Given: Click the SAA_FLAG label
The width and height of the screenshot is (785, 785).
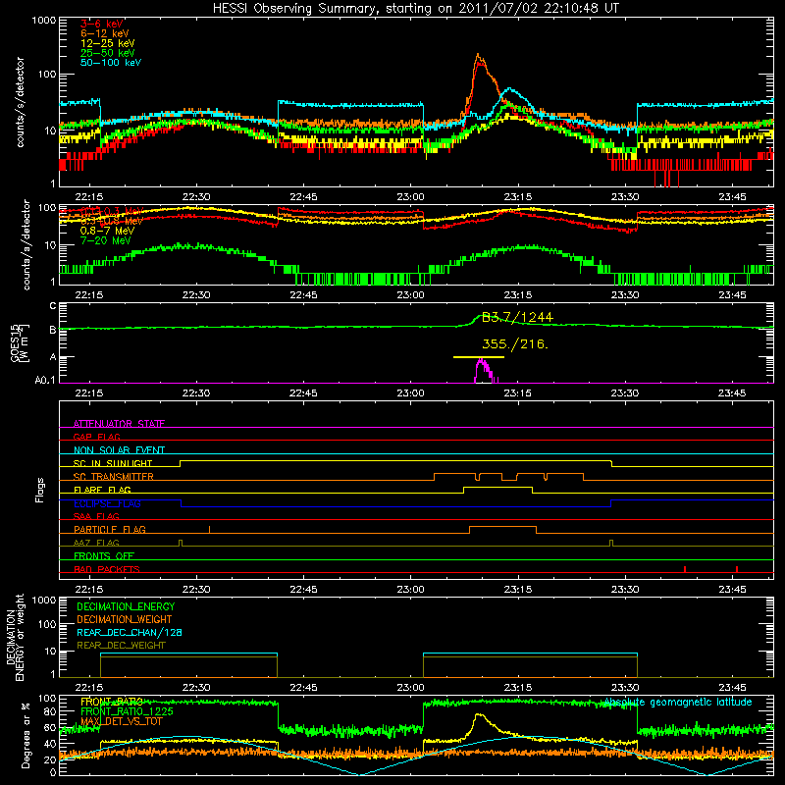Looking at the screenshot, I should 96,516.
